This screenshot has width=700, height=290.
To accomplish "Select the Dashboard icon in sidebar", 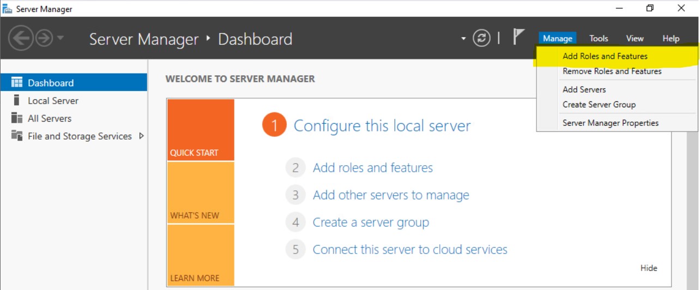I will click(x=17, y=83).
